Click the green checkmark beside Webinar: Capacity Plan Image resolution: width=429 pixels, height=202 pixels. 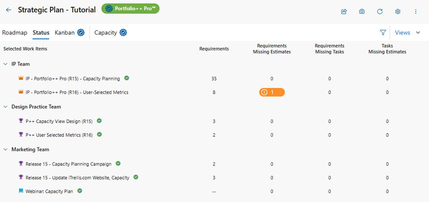(80, 191)
